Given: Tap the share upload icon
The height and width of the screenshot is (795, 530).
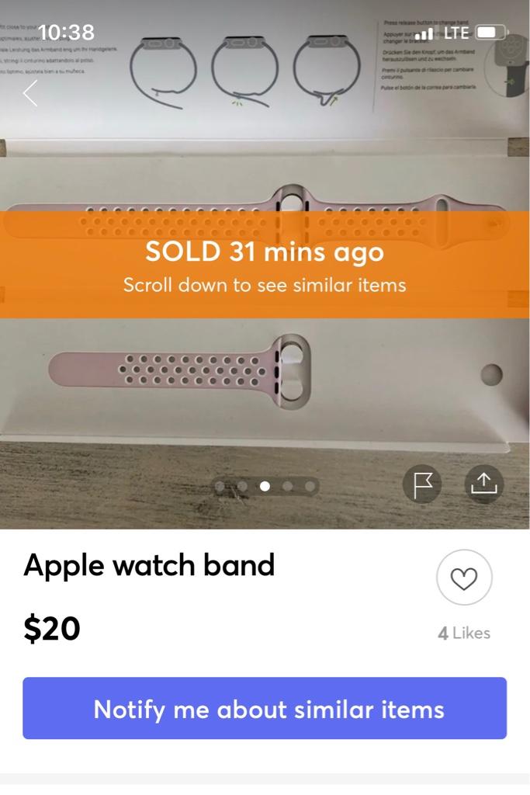Looking at the screenshot, I should (x=484, y=484).
